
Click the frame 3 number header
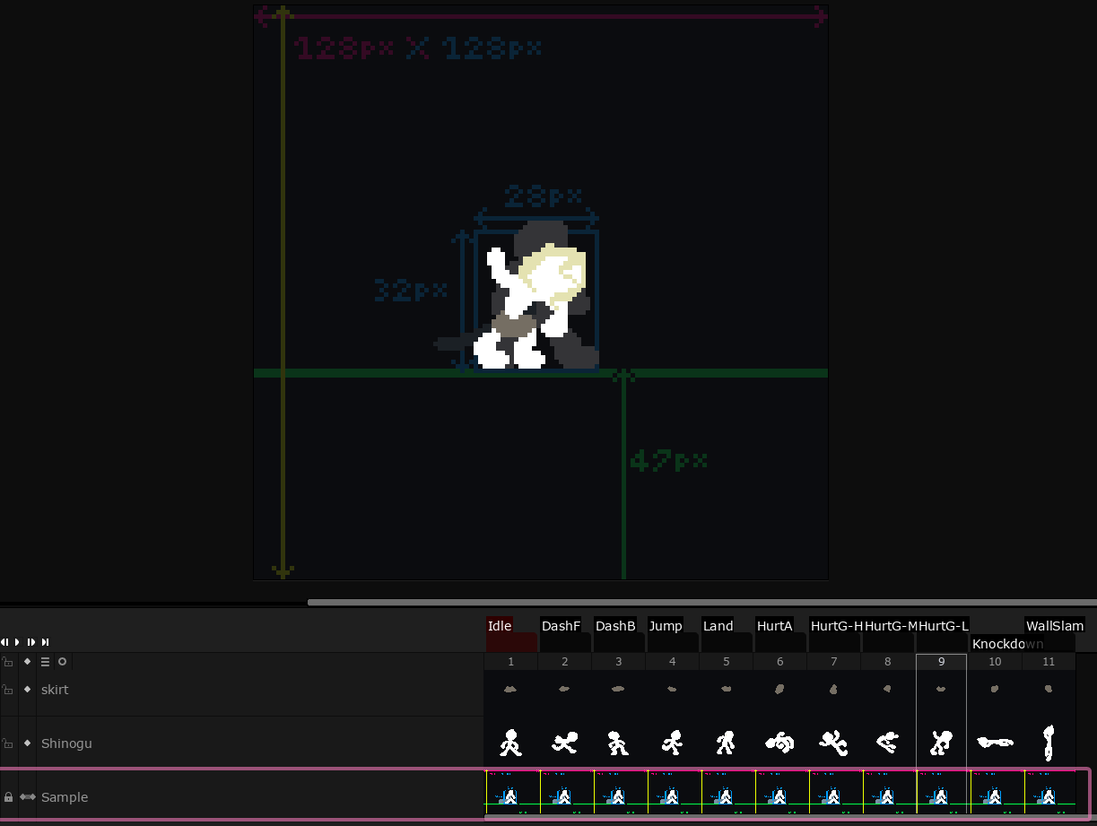[x=618, y=661]
